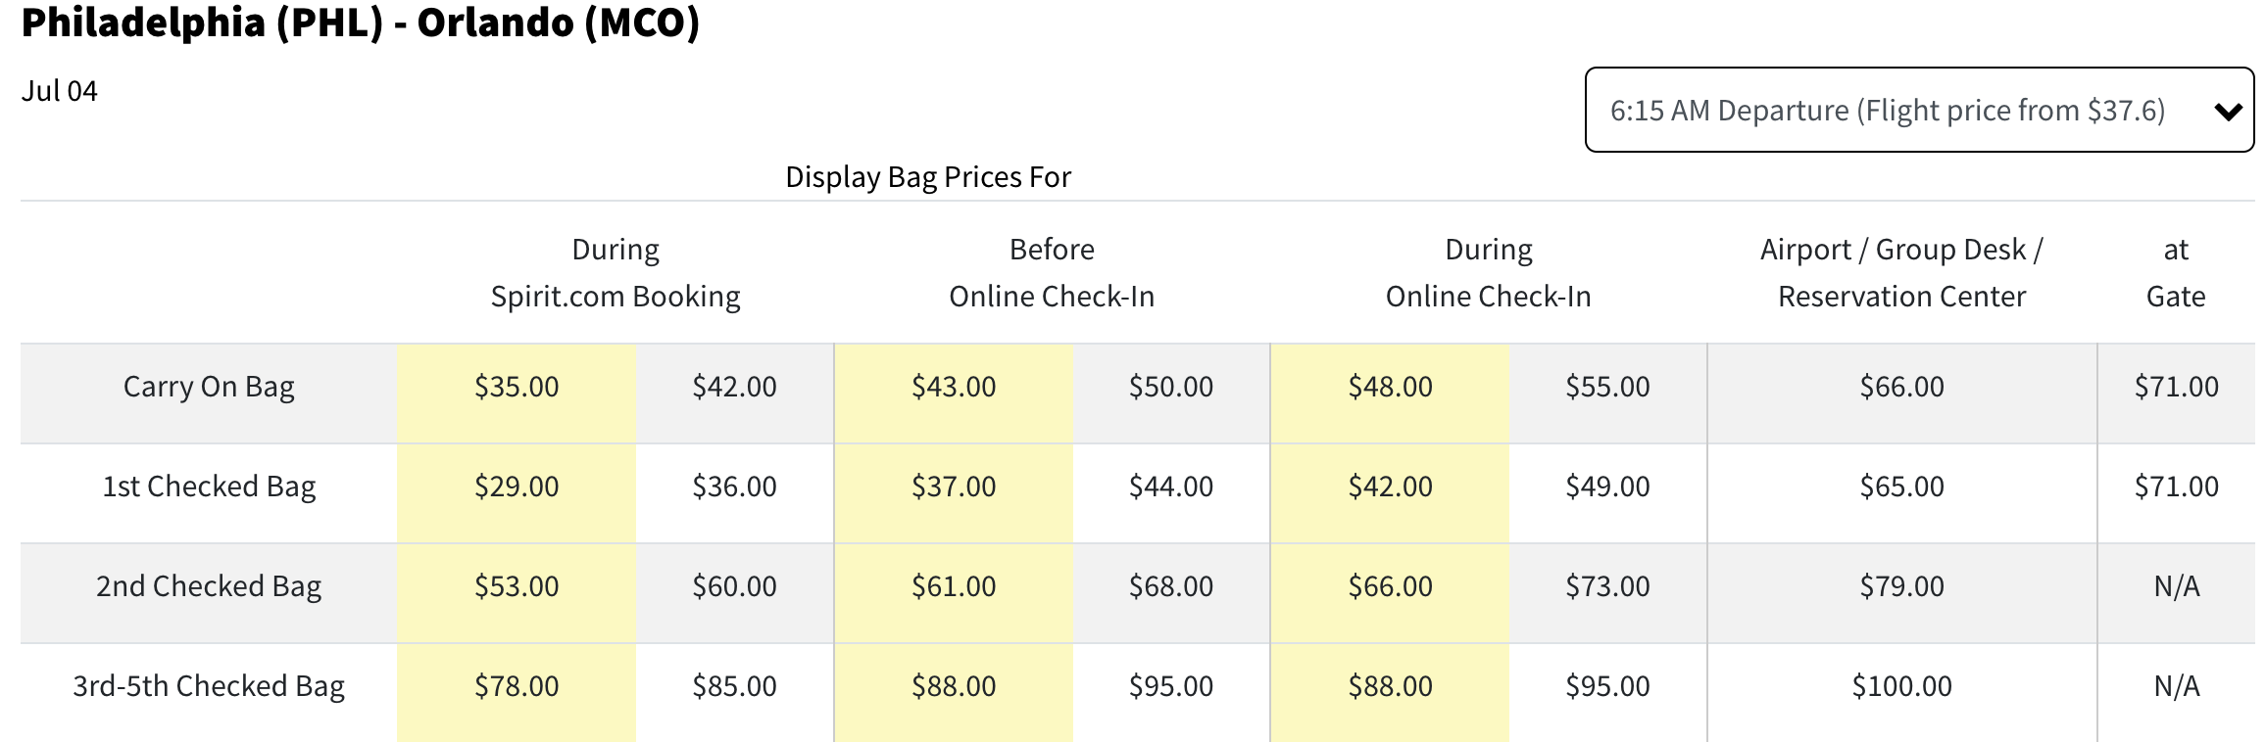Click Before Online Check-In column header
Viewport: 2266px width, 742px height.
point(1052,273)
